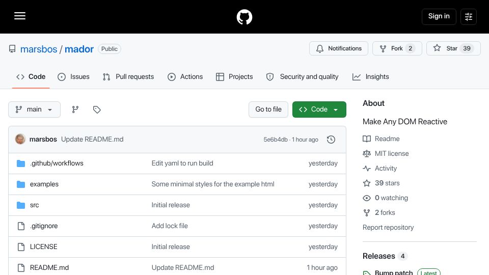Open the .gitignore file
The image size is (489, 275).
coord(44,226)
